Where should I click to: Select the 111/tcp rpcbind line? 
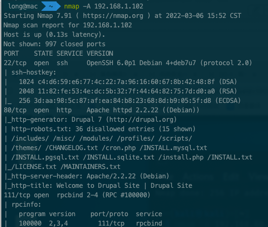[77, 195]
